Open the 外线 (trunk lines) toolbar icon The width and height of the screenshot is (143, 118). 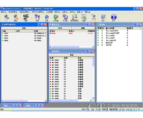37,18
